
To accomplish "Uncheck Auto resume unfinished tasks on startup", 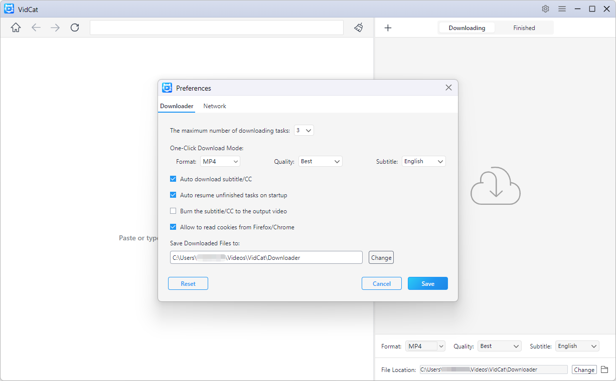I will click(x=173, y=195).
